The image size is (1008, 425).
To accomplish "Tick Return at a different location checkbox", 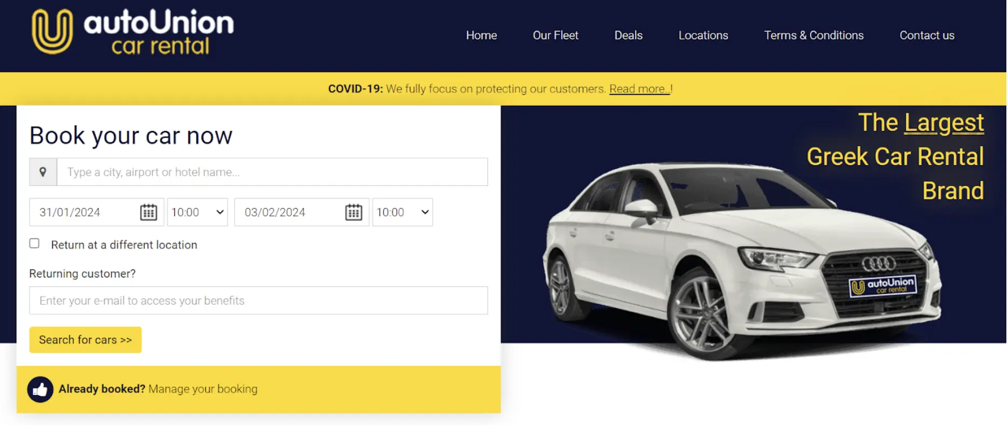I will click(35, 244).
